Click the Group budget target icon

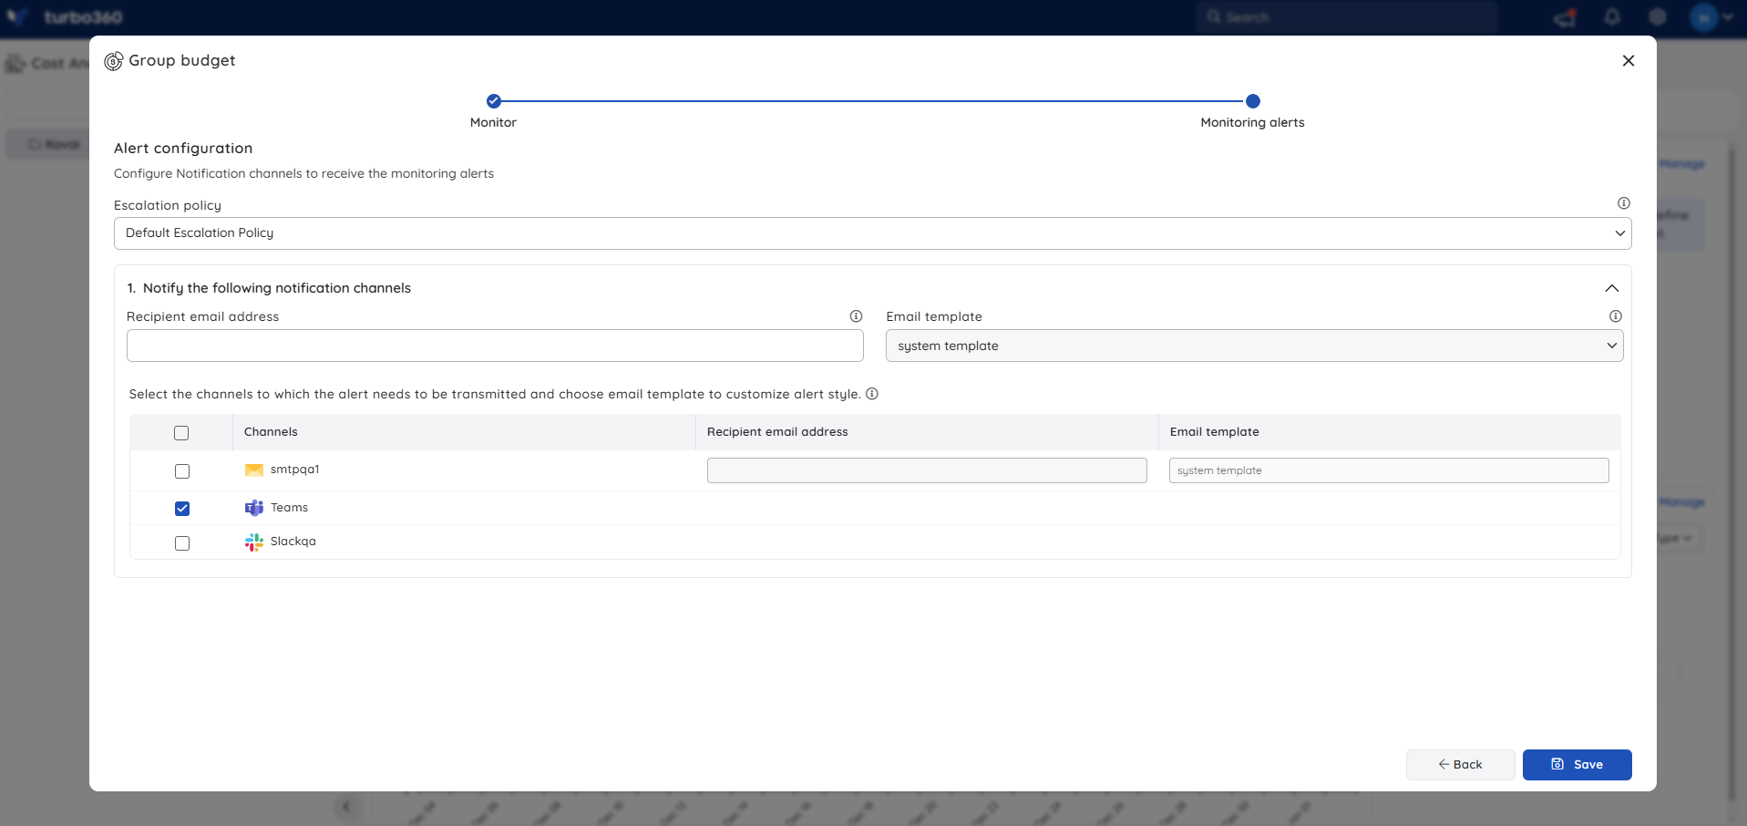click(113, 61)
